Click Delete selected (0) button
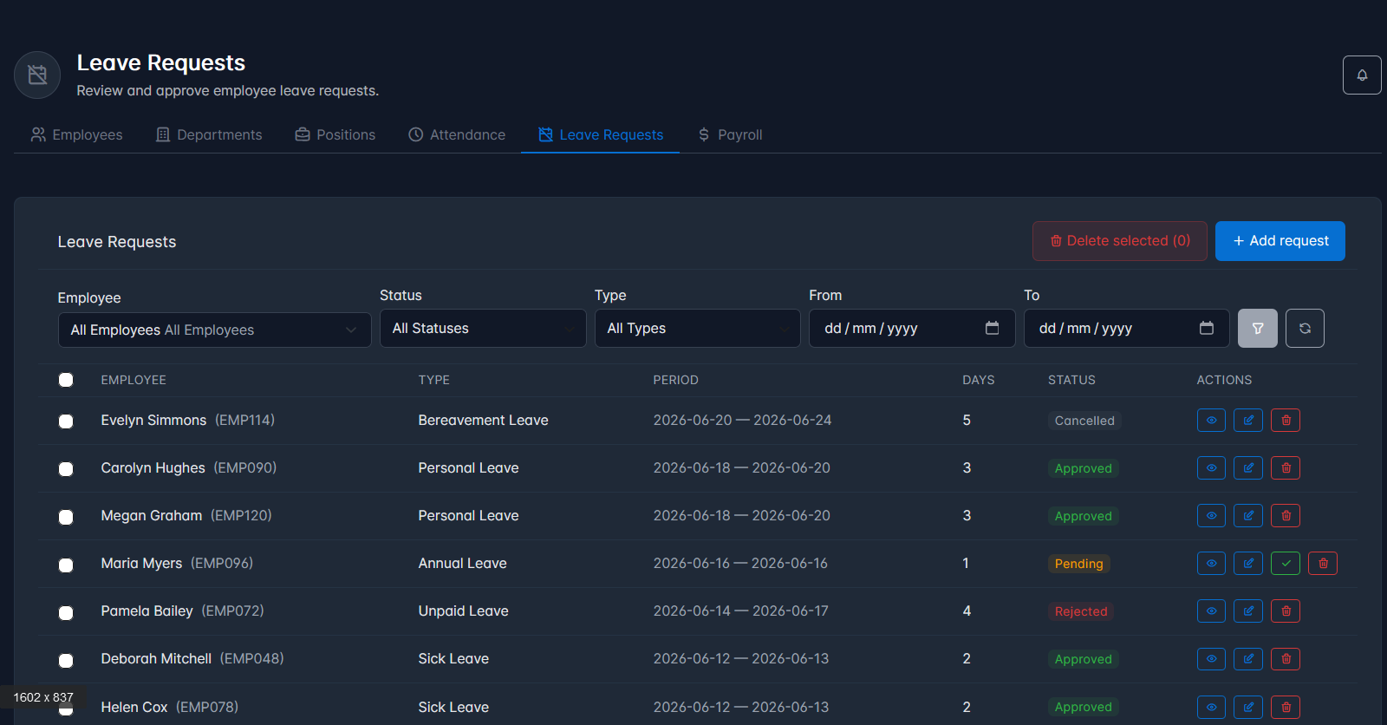Image resolution: width=1387 pixels, height=725 pixels. click(x=1120, y=241)
